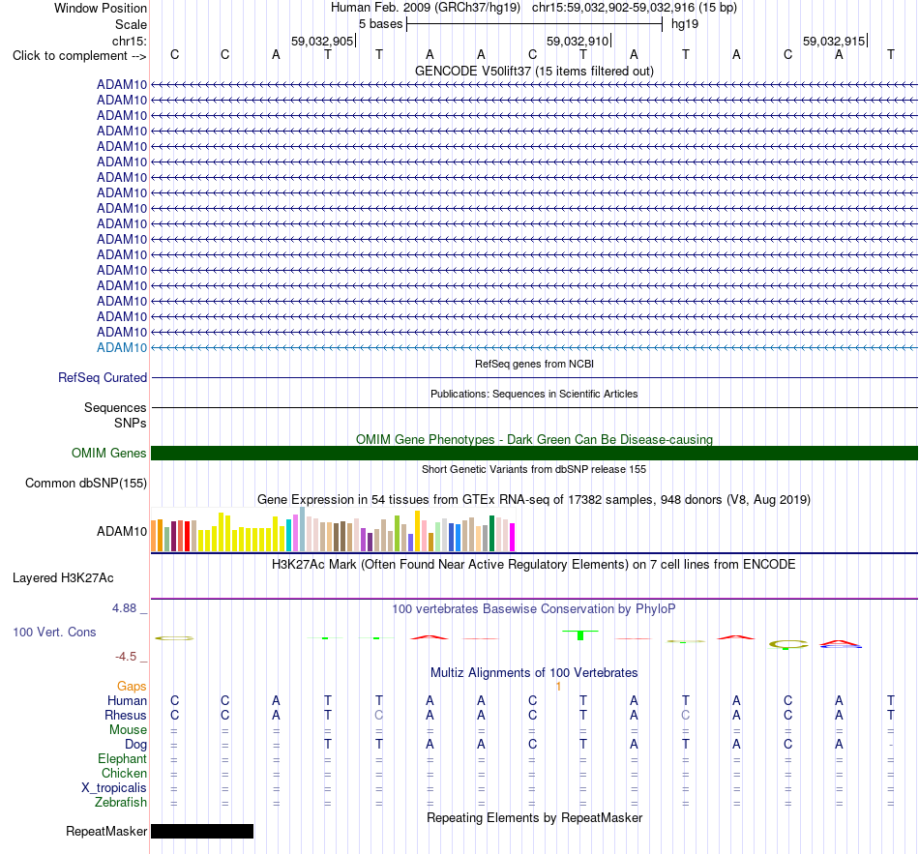Click the 'X_tropicalis' alignment row label

pos(114,788)
